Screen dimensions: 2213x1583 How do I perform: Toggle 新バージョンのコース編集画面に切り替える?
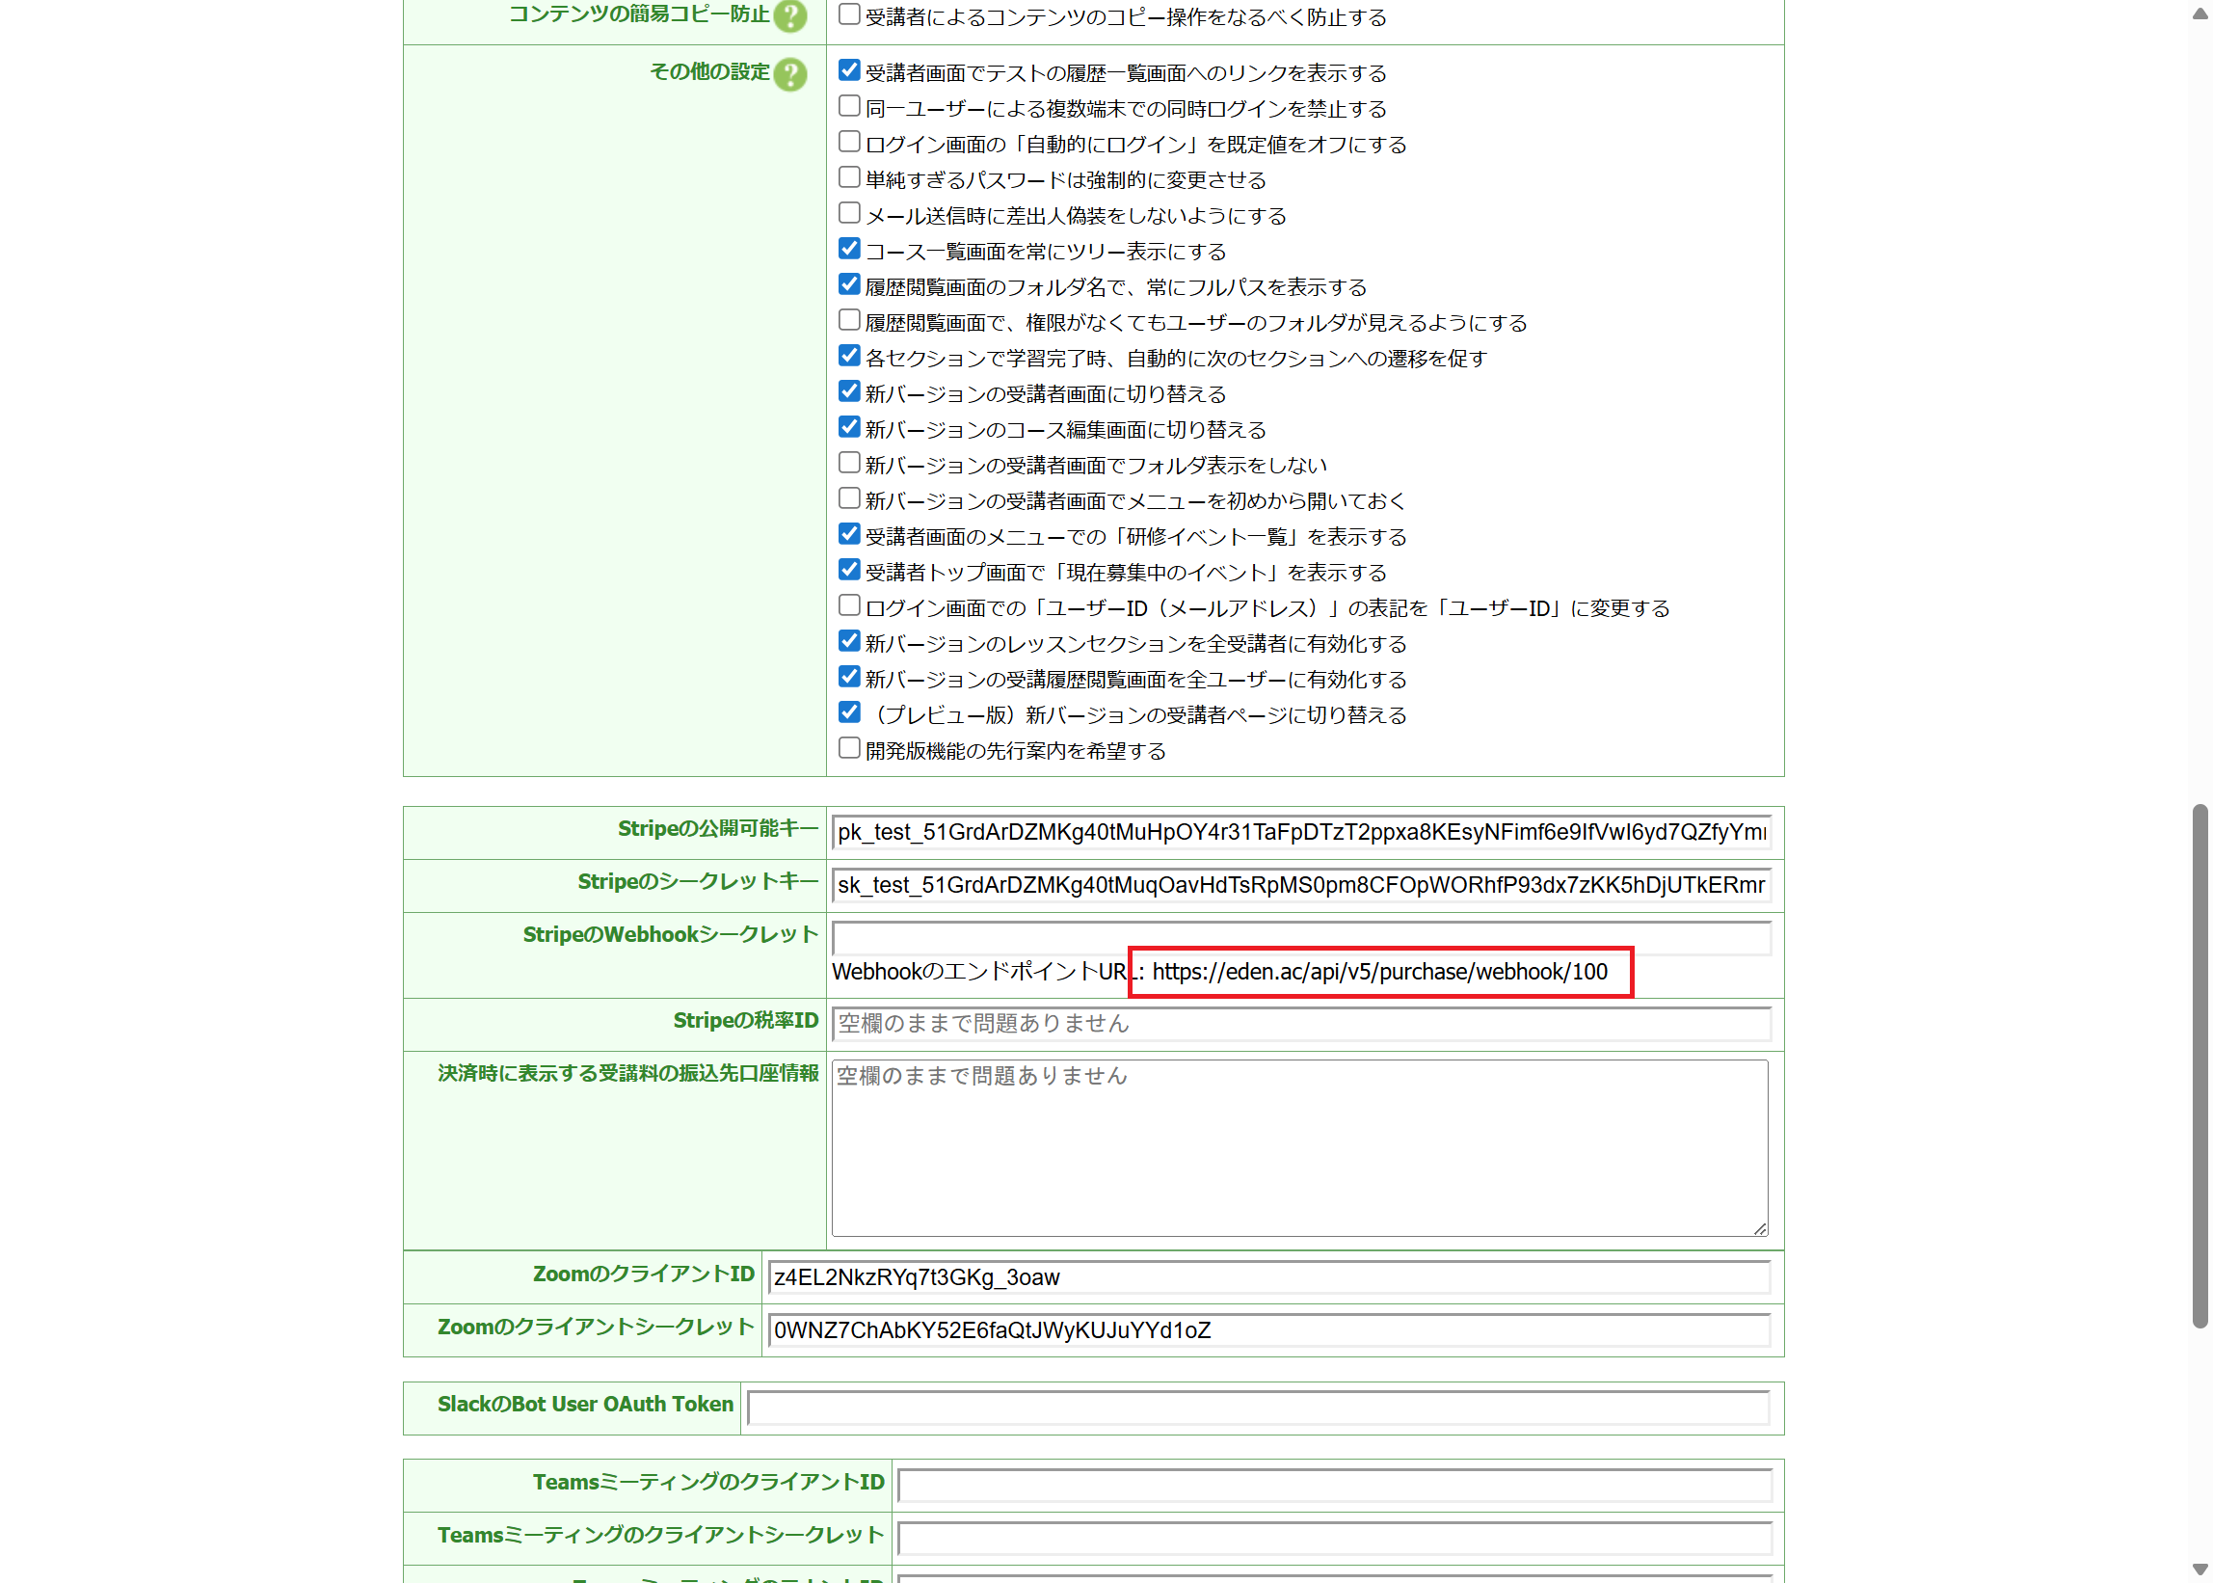[x=849, y=427]
